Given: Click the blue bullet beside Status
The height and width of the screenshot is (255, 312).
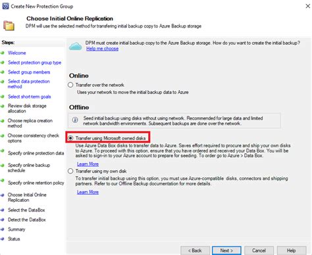Looking at the screenshot, I should coord(3,239).
